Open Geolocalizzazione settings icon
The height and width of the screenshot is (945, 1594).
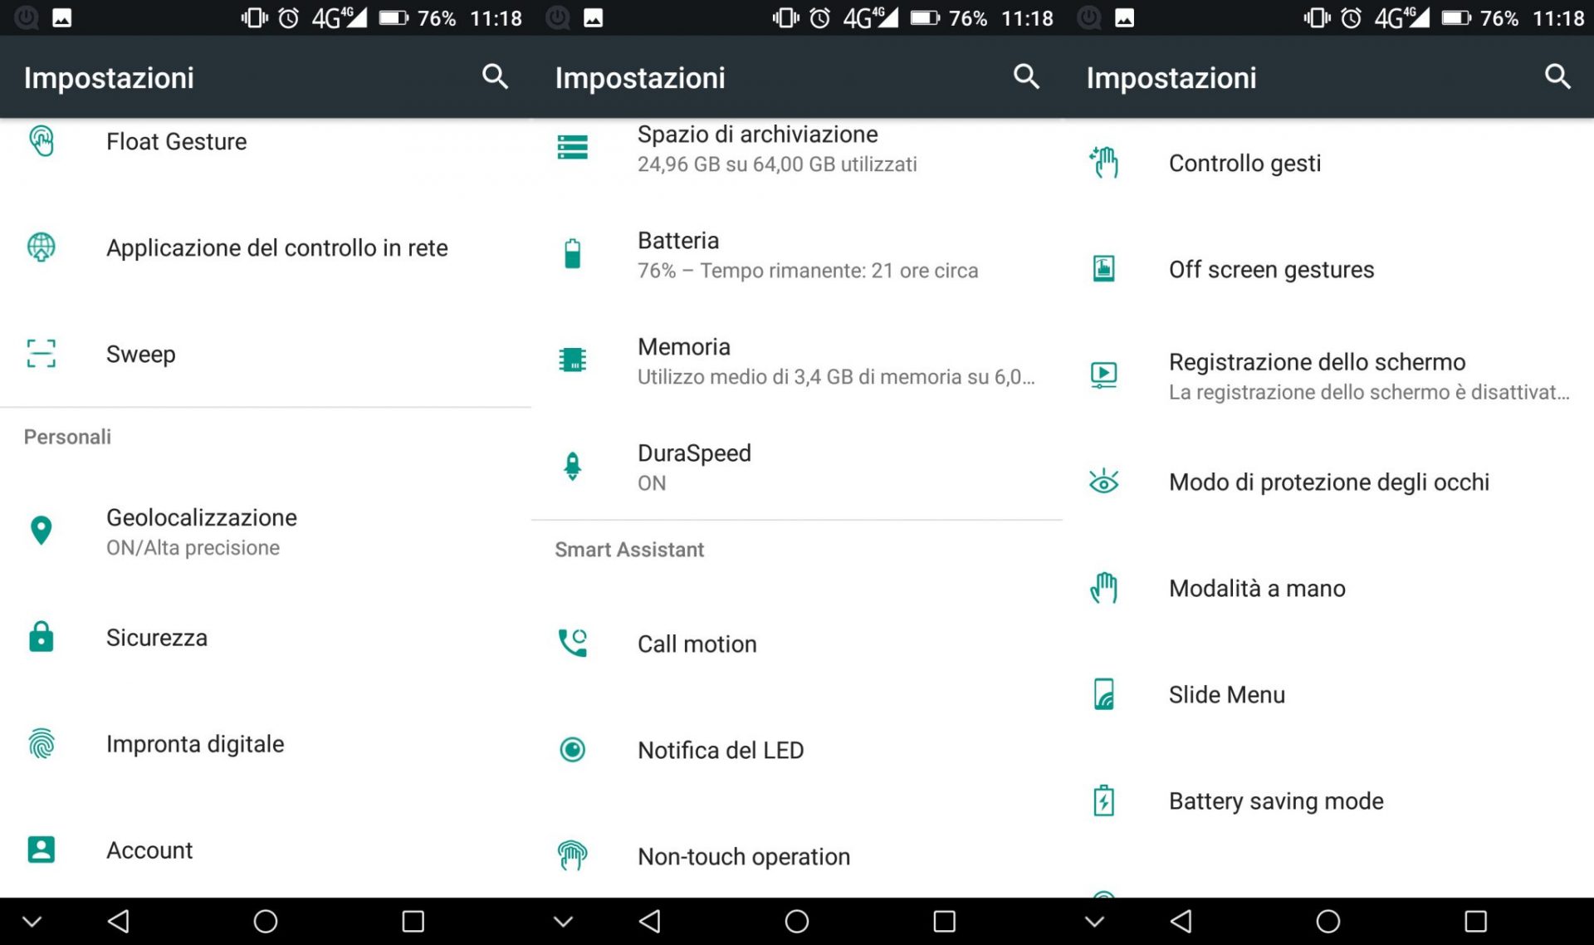coord(41,530)
